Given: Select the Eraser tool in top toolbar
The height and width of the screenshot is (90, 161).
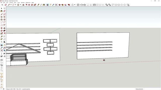Looking at the screenshot, I should click(x=6, y=5).
